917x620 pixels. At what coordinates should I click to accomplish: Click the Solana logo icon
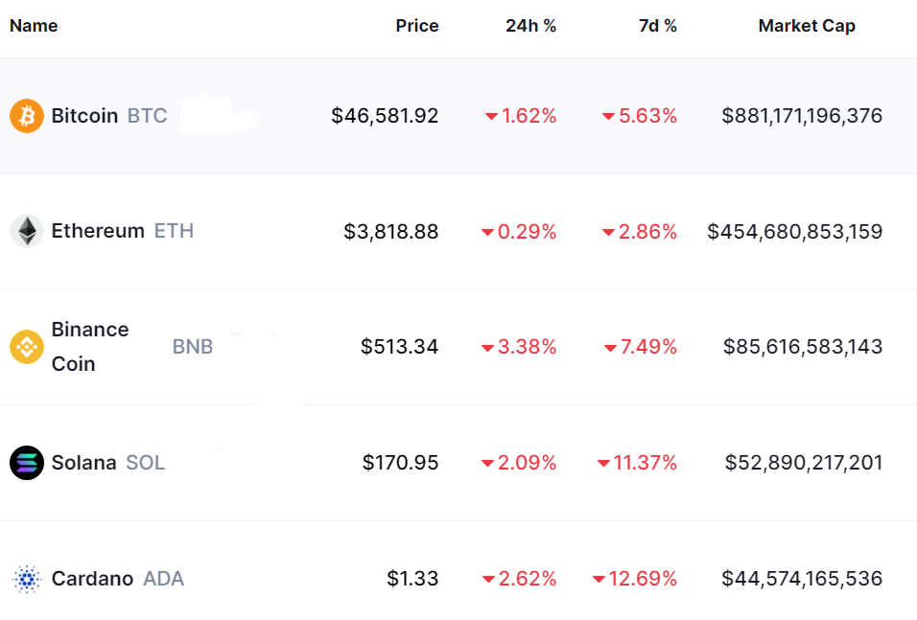tap(27, 463)
